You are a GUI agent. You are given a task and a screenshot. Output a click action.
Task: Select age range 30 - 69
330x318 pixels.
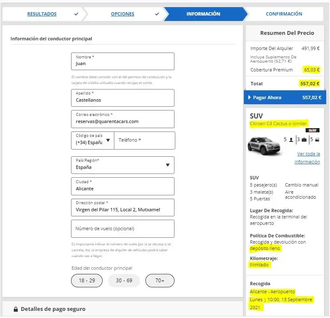pos(124,281)
